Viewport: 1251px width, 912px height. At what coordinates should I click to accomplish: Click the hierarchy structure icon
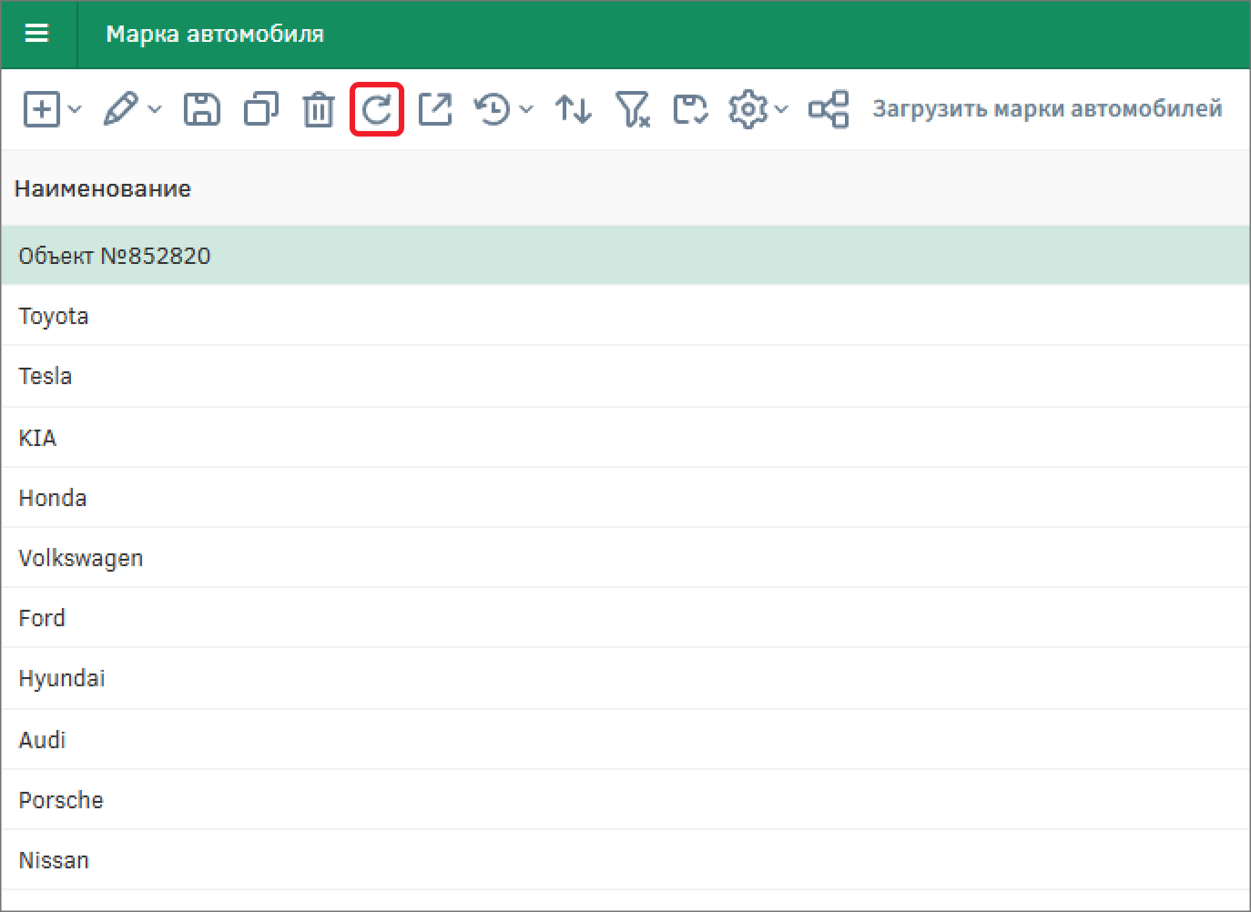(829, 109)
